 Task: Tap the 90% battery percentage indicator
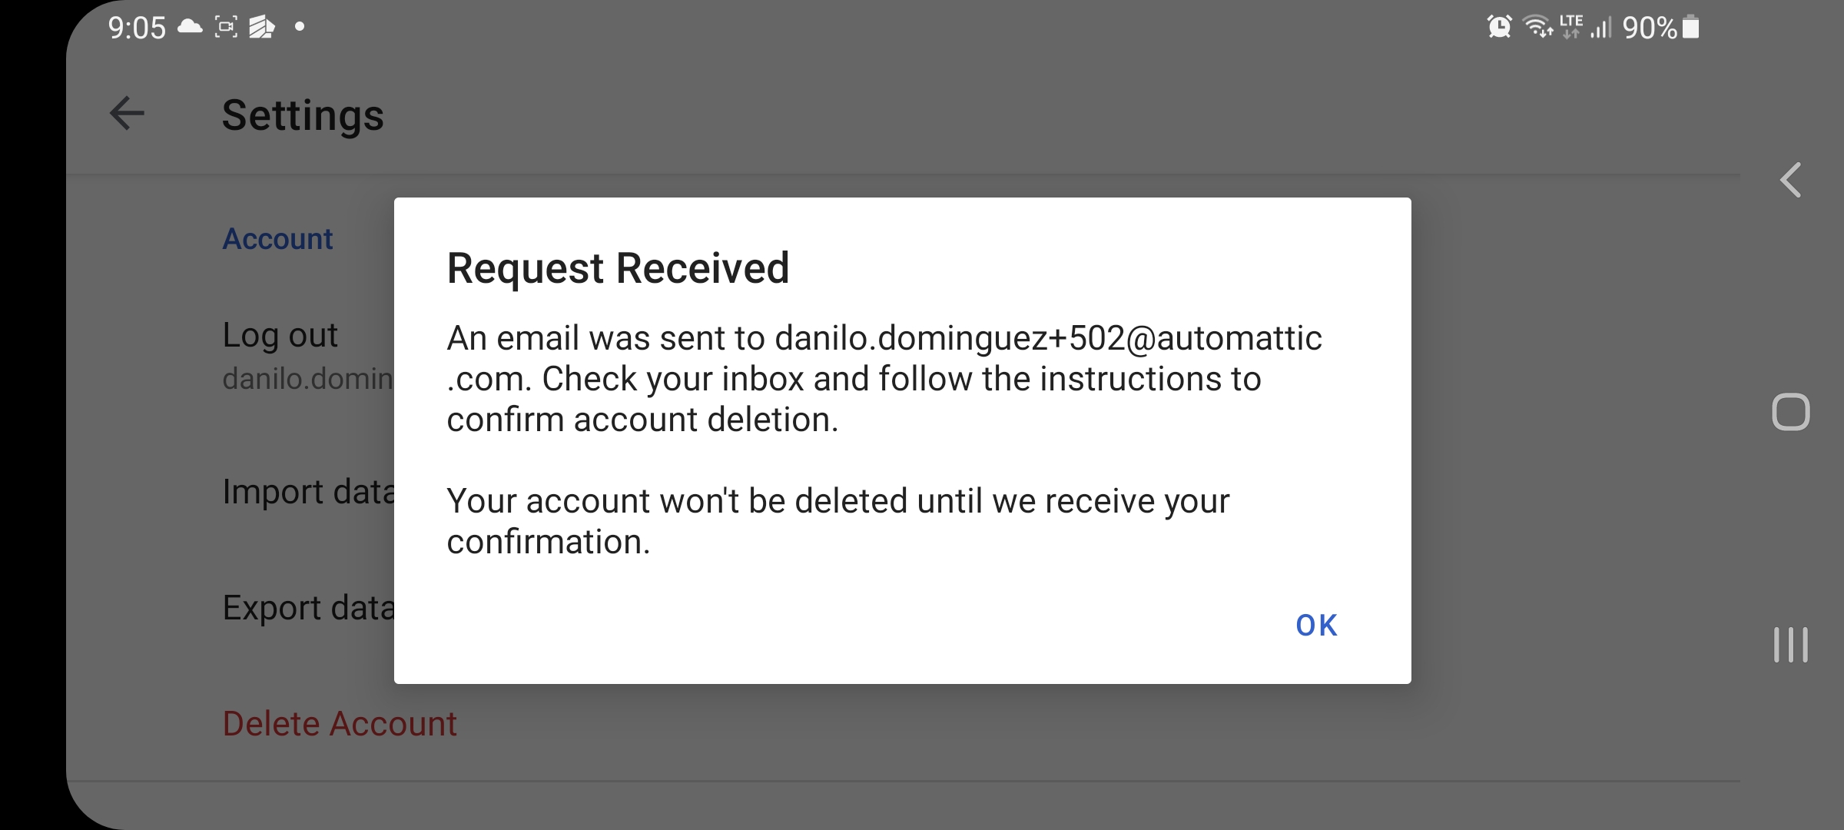[x=1649, y=28]
